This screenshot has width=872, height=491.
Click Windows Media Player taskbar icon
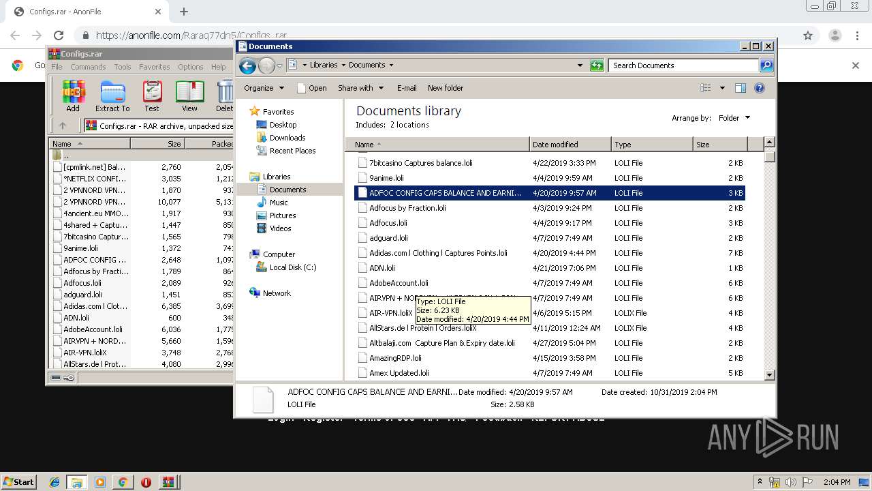pos(100,482)
